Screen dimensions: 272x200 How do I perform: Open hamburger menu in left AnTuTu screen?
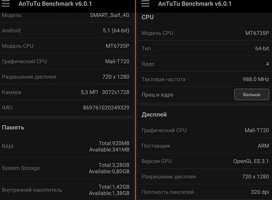pyautogui.click(x=5, y=3)
